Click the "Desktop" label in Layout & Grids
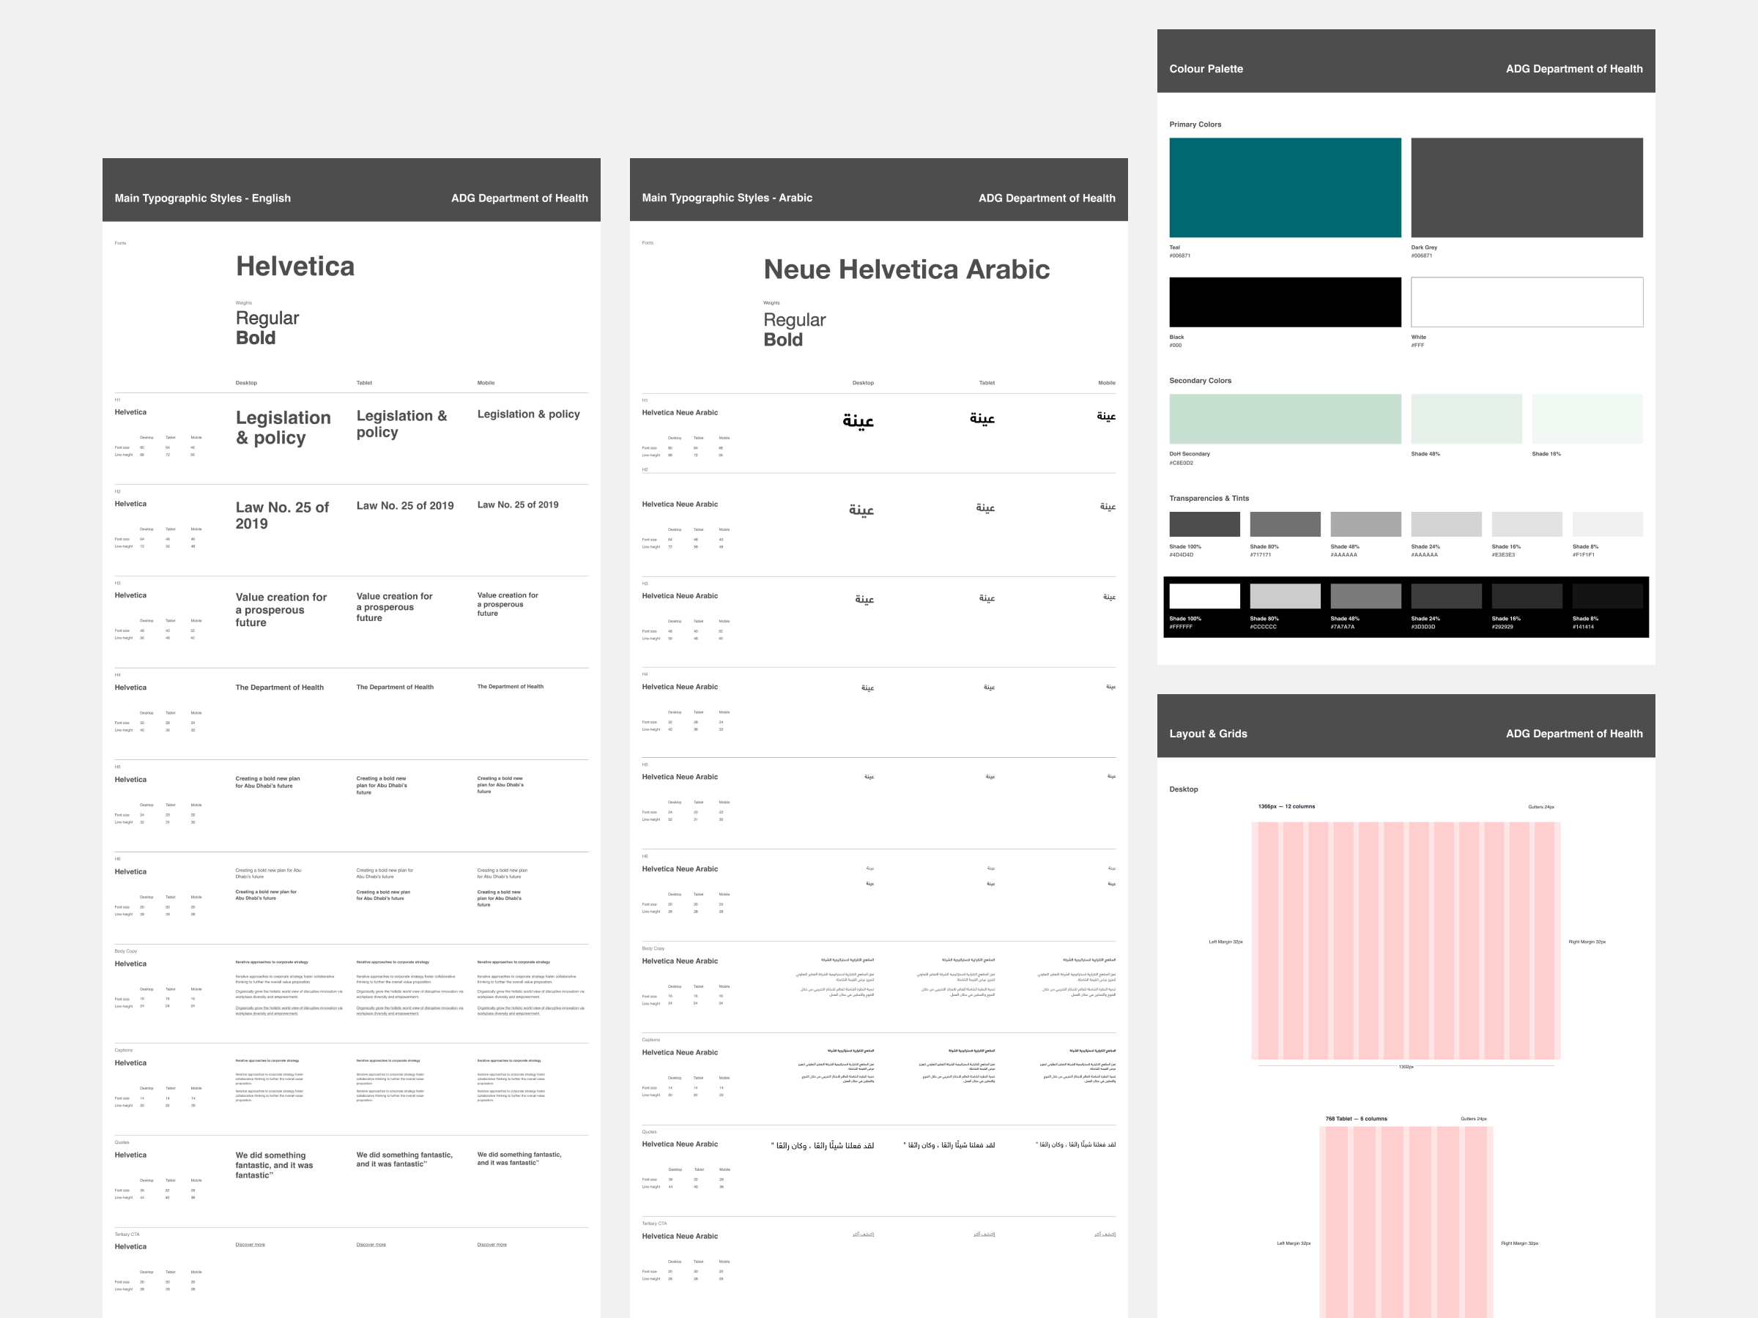The height and width of the screenshot is (1318, 1758). (x=1182, y=789)
